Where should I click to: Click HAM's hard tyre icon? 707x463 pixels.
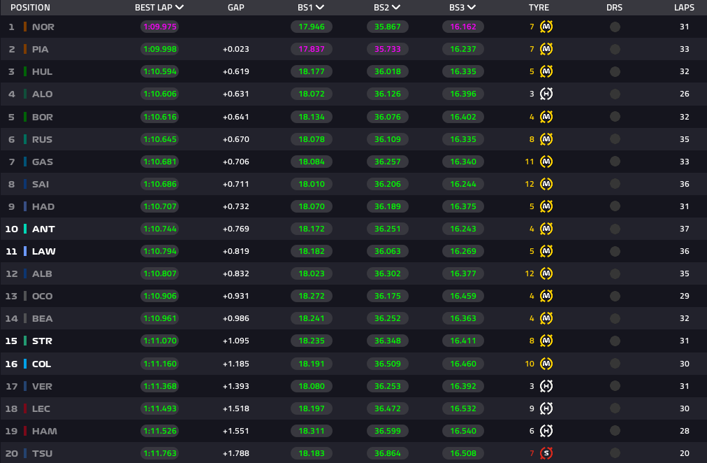click(x=546, y=431)
